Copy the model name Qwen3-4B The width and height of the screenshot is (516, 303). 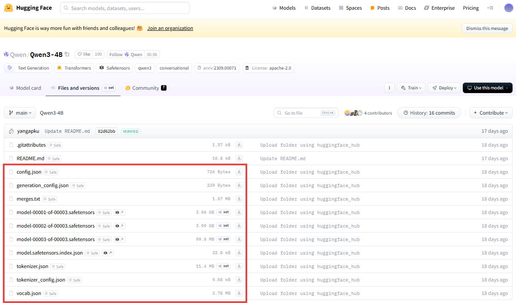67,54
